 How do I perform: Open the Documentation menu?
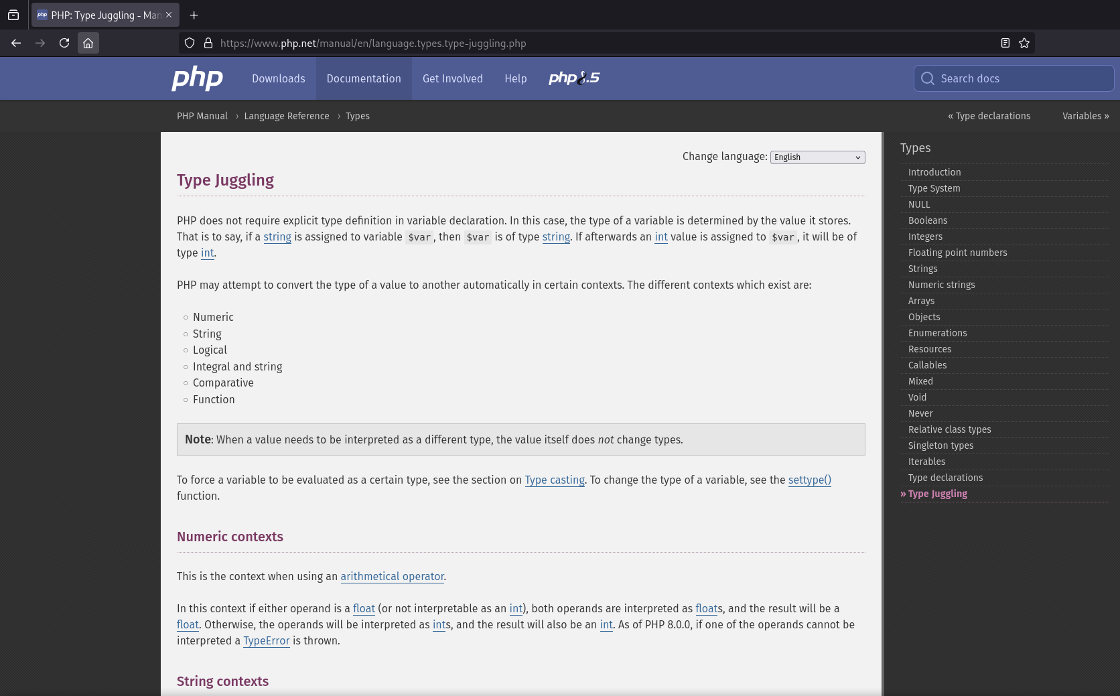[364, 78]
